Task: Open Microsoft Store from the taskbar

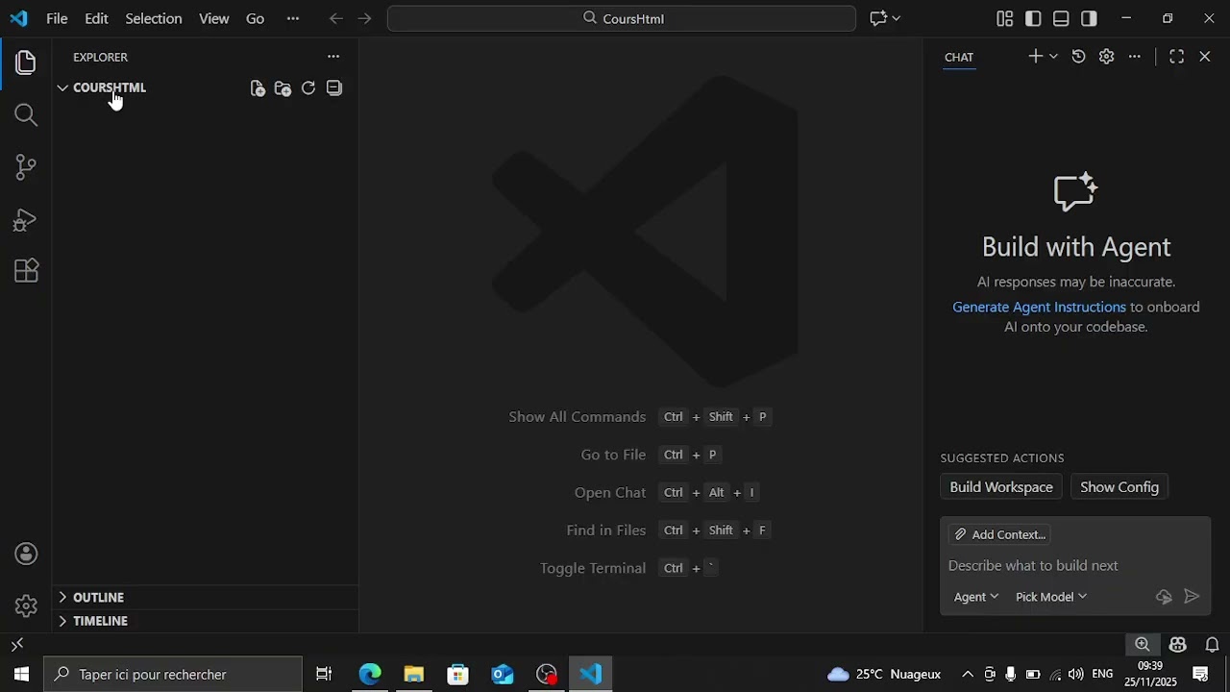Action: pos(458,674)
